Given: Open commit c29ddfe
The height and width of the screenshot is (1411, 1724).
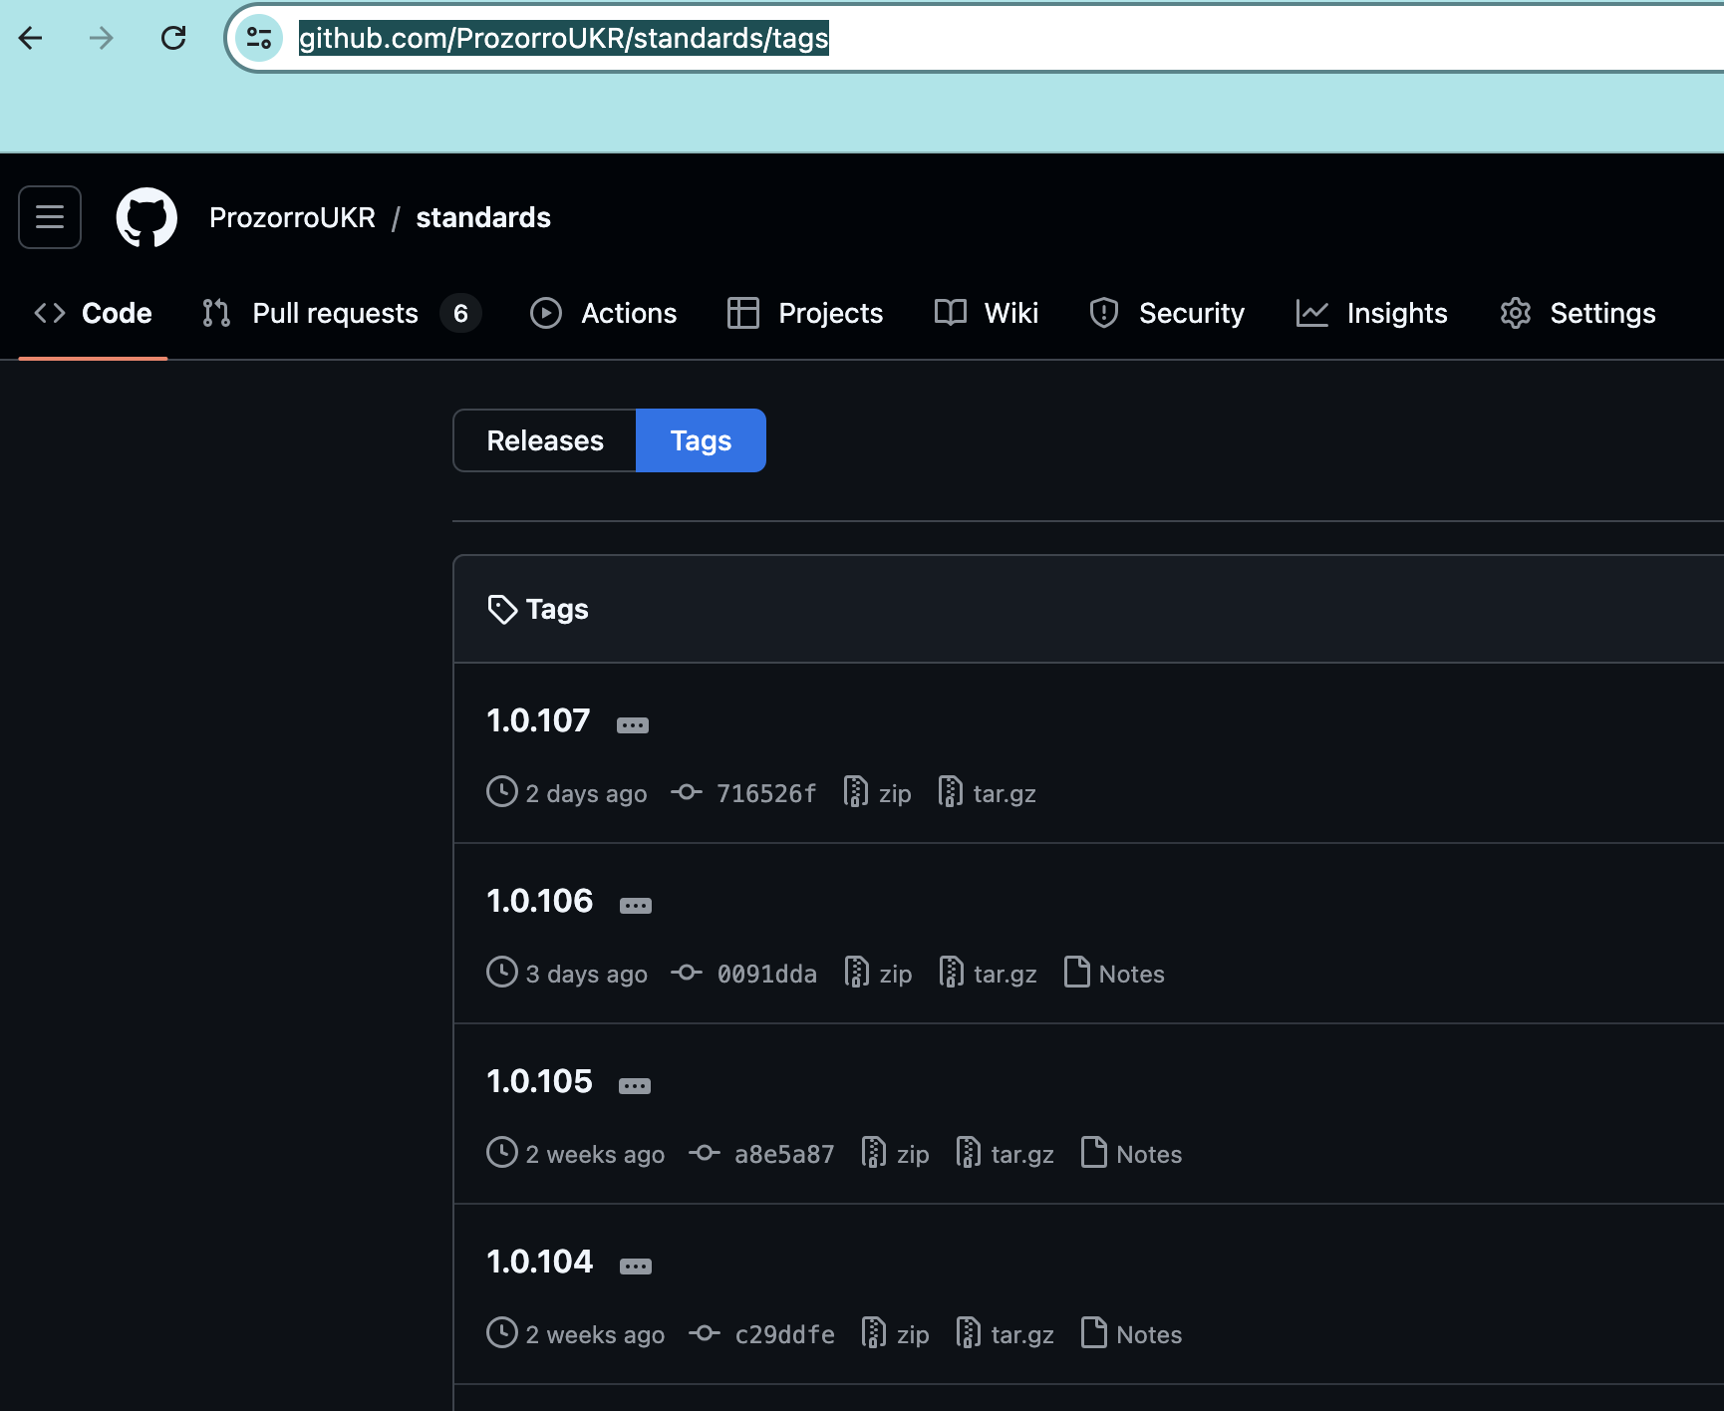Looking at the screenshot, I should tap(761, 1334).
